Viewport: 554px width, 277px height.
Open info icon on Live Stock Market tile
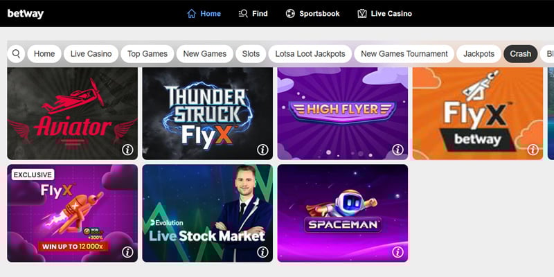pyautogui.click(x=262, y=252)
